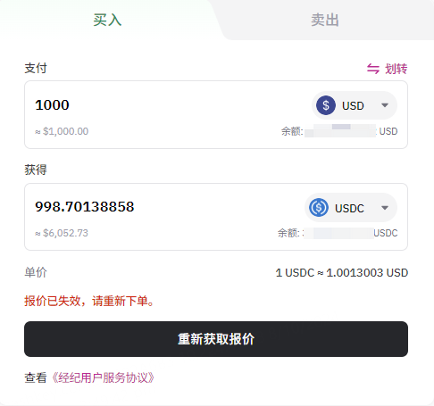This screenshot has height=406, width=434.
Task: Click the 划转 transfer arrows icon
Action: click(372, 69)
